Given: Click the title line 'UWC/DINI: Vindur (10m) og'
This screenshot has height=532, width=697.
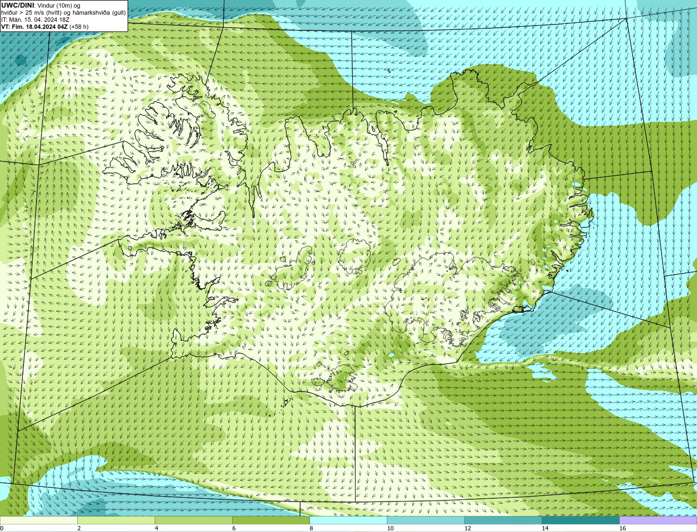Looking at the screenshot, I should pos(41,5).
